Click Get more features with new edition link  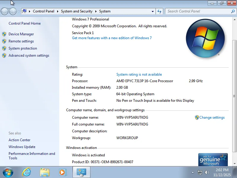(112, 38)
